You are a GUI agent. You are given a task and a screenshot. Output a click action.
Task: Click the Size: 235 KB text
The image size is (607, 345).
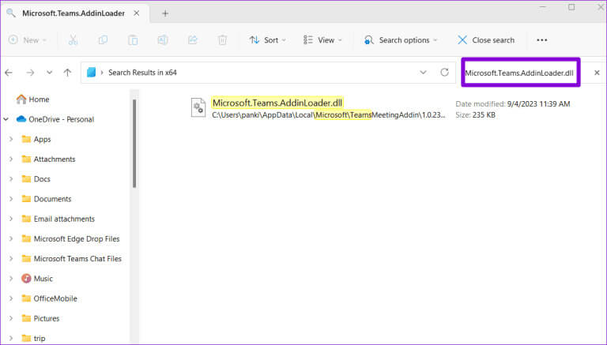pyautogui.click(x=475, y=115)
